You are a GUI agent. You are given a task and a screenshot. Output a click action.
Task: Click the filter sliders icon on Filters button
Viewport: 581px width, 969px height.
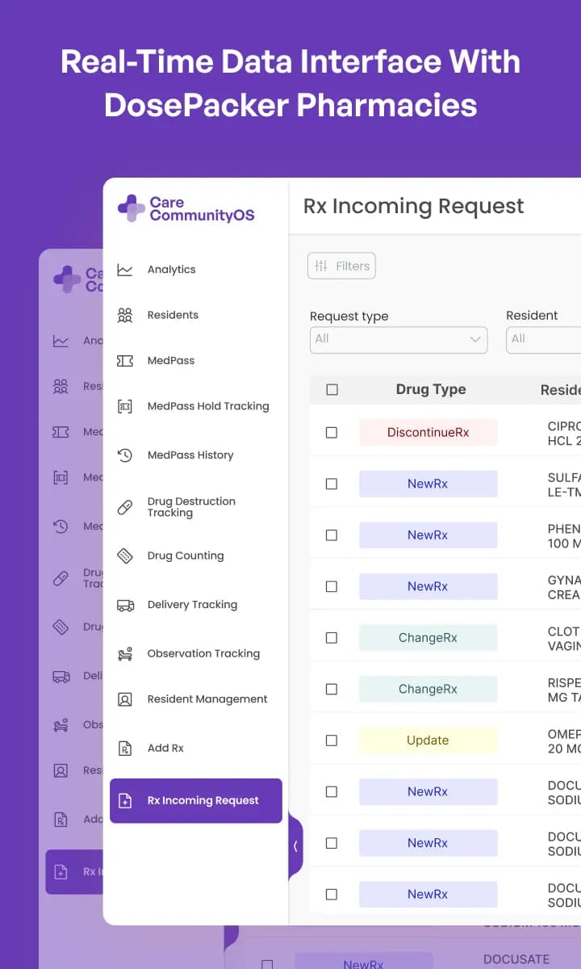click(x=321, y=266)
